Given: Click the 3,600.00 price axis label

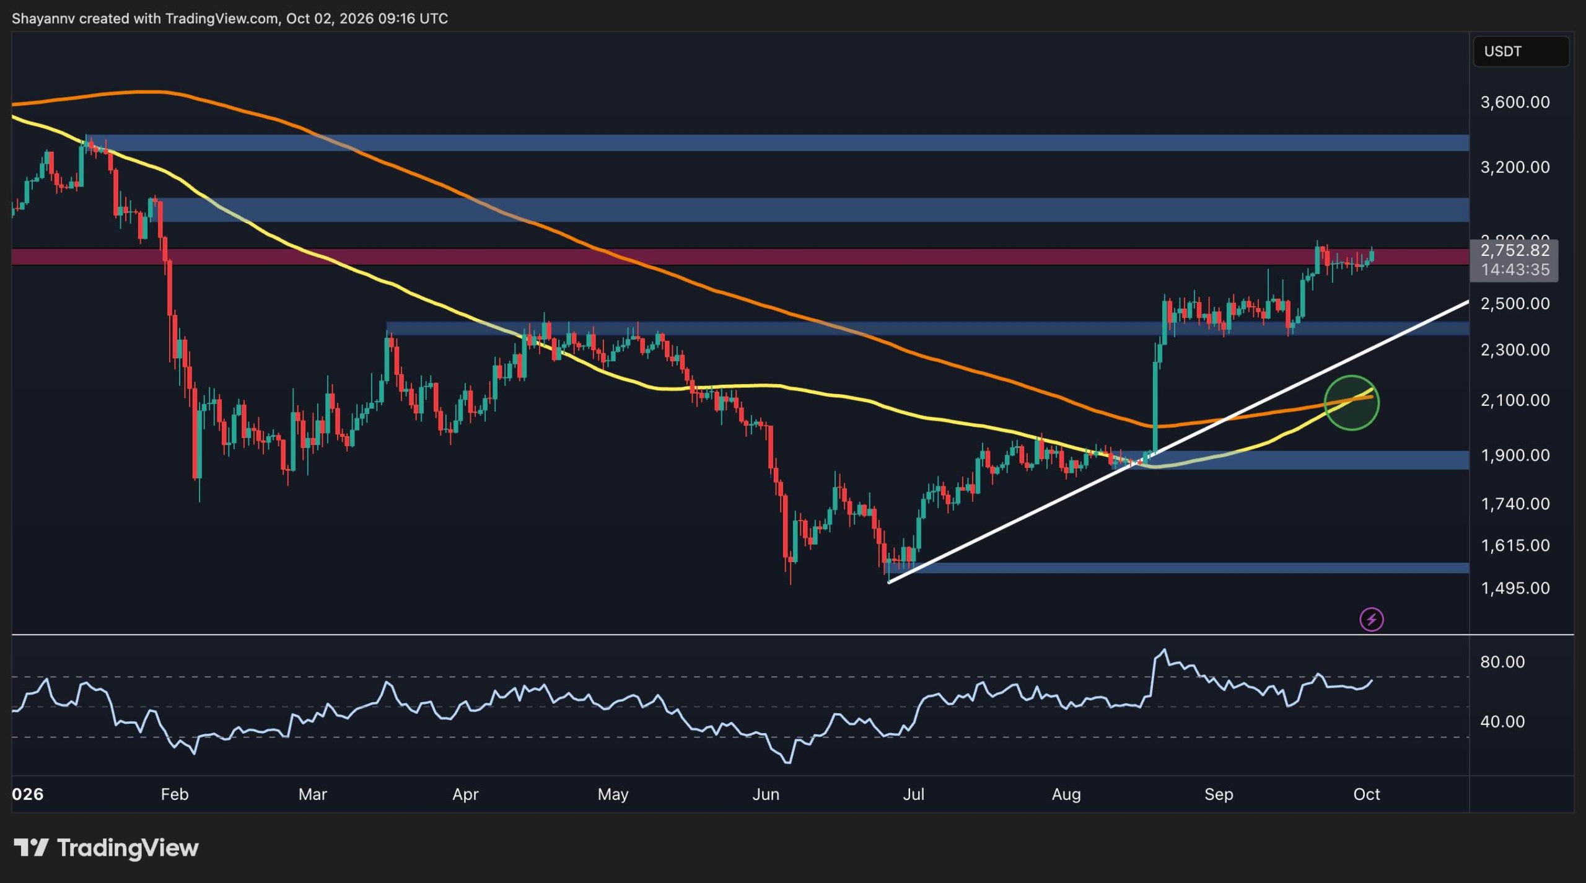Looking at the screenshot, I should tap(1514, 102).
